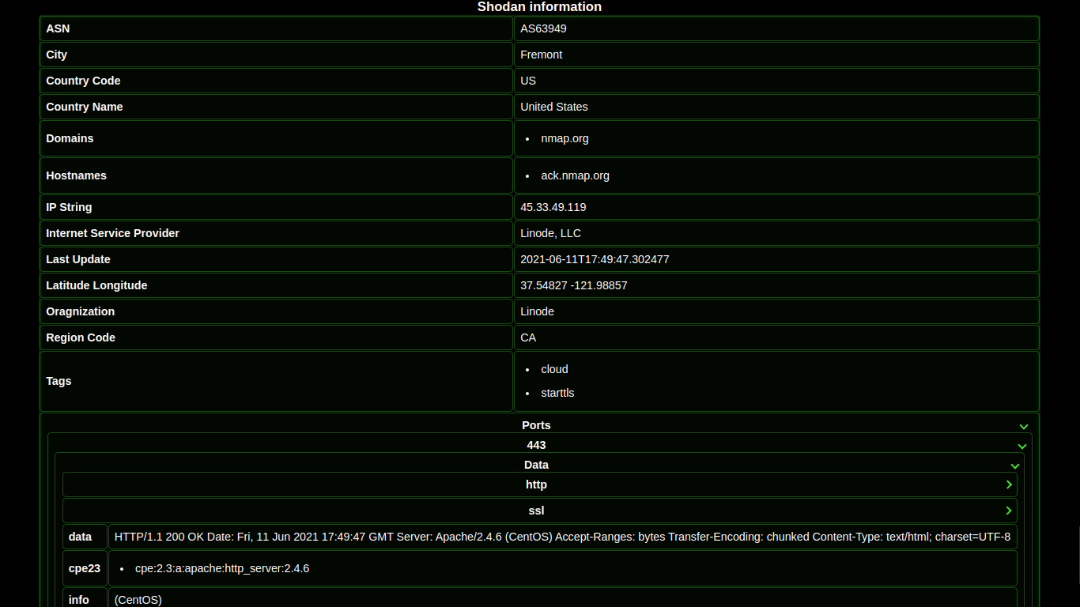Image resolution: width=1080 pixels, height=607 pixels.
Task: Click the Oragnization label cell
Action: click(276, 311)
